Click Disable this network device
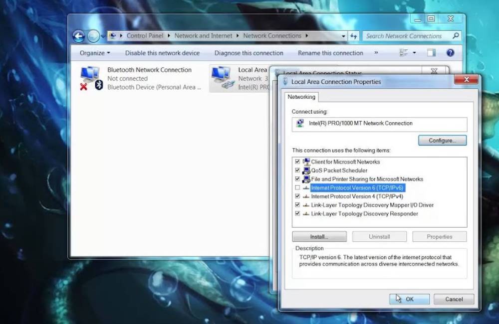Image resolution: width=499 pixels, height=324 pixels. [x=162, y=53]
